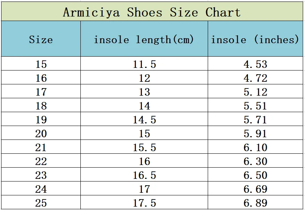Select the insole length(cm) column header
Screen dimensions: 305x210
pyautogui.click(x=144, y=40)
